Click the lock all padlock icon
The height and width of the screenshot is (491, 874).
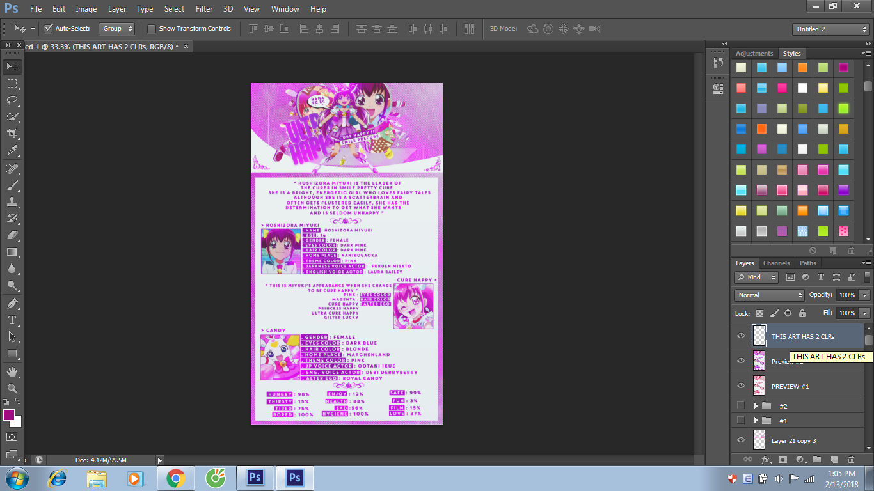[x=802, y=313]
